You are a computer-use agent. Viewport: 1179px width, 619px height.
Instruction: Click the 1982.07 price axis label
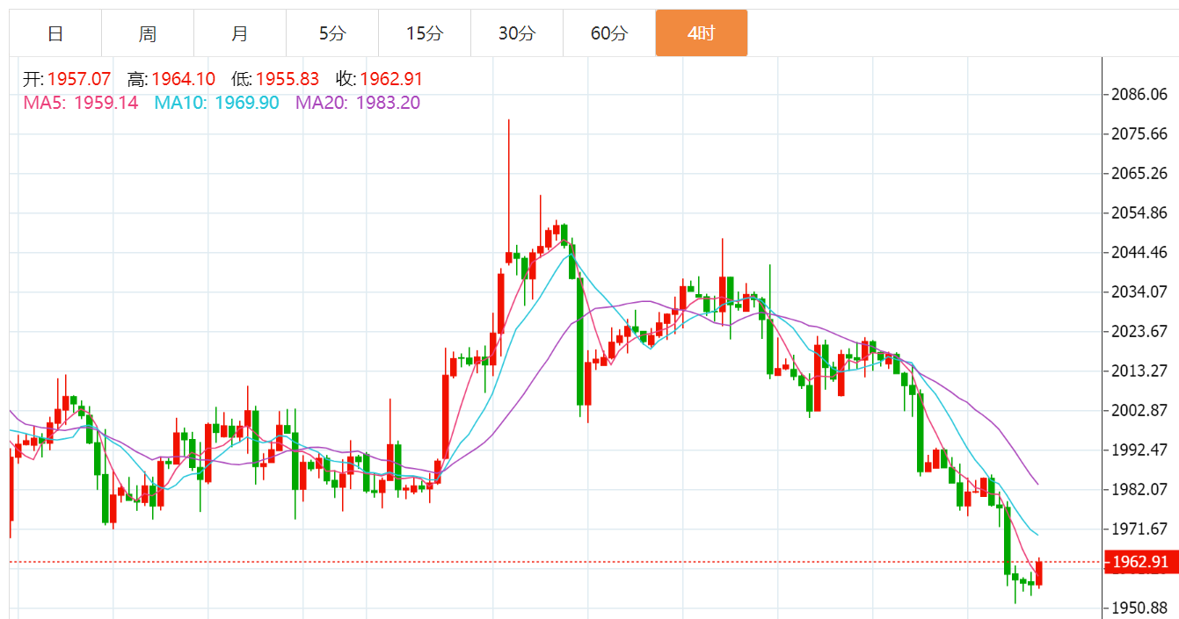pos(1140,489)
